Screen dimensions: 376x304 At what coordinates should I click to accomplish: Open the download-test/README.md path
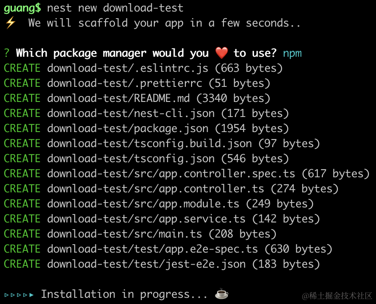point(118,98)
